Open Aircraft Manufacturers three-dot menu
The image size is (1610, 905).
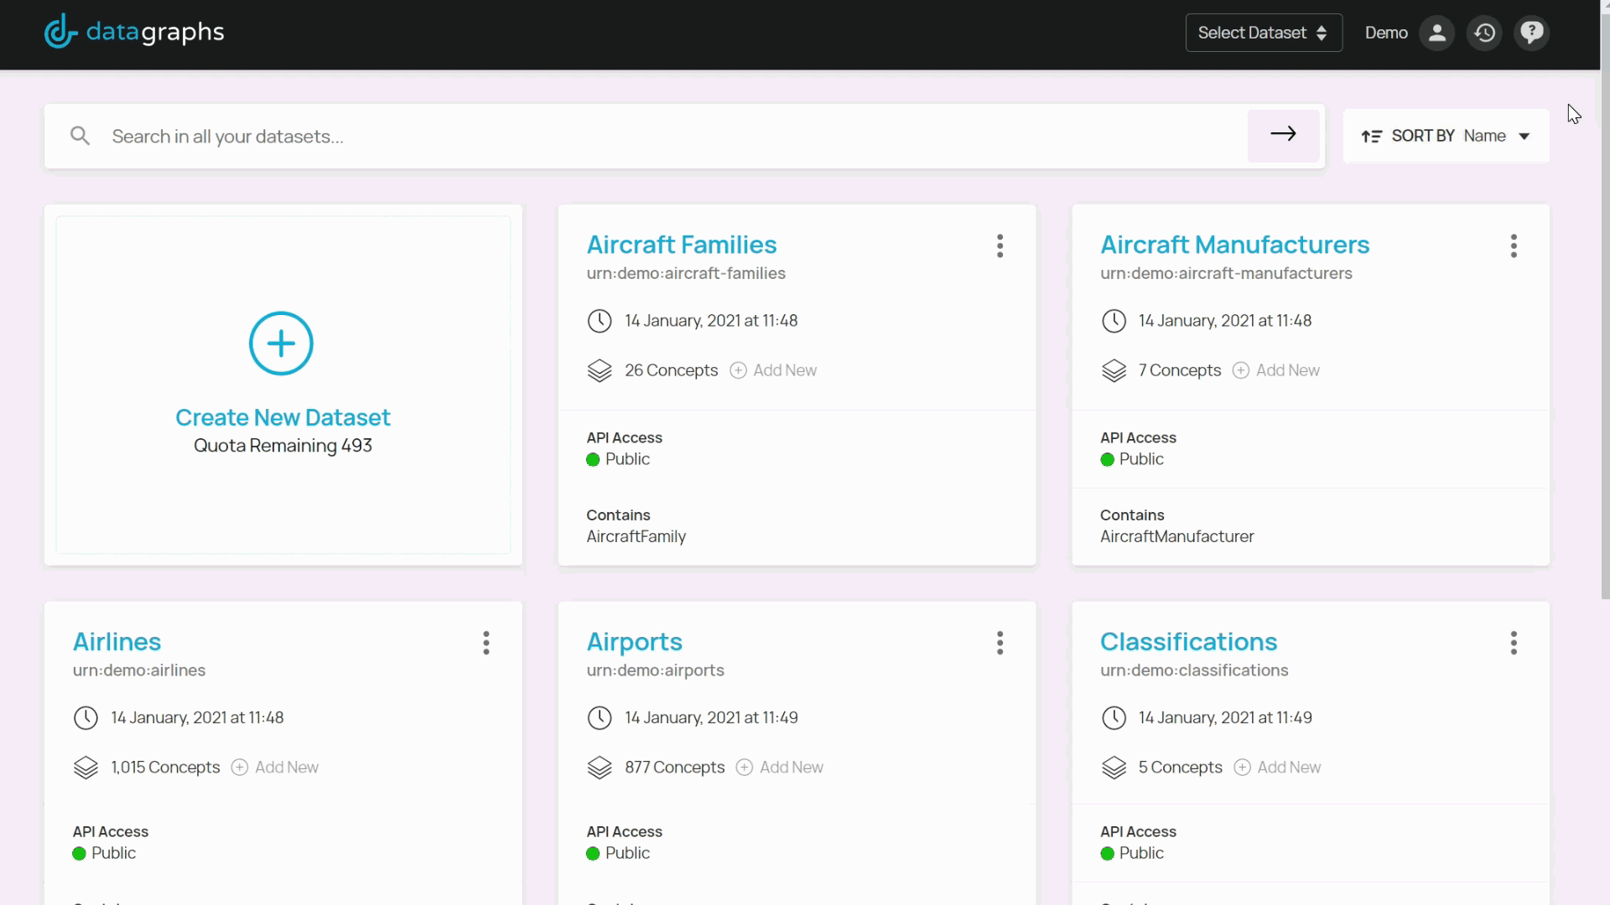tap(1513, 246)
